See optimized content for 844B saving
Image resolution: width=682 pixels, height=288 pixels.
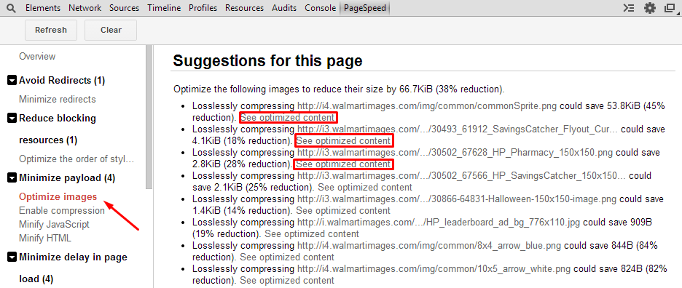pyautogui.click(x=287, y=257)
